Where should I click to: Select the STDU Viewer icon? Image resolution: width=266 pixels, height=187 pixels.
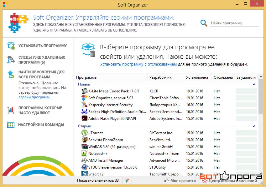[x=85, y=167]
